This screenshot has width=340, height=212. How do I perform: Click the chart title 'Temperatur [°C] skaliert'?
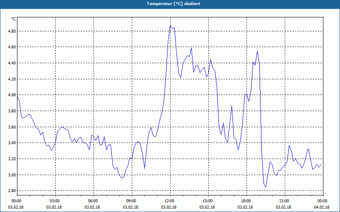[173, 4]
